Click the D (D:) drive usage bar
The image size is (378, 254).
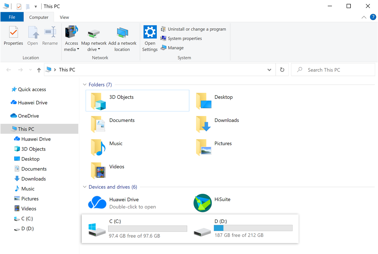[253, 228]
